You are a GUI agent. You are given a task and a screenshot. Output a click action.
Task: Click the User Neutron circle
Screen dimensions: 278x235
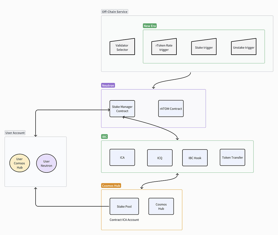[x=46, y=163]
